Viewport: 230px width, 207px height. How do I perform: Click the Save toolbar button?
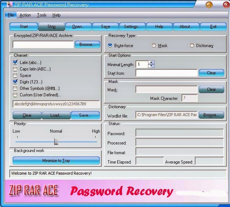105,27
